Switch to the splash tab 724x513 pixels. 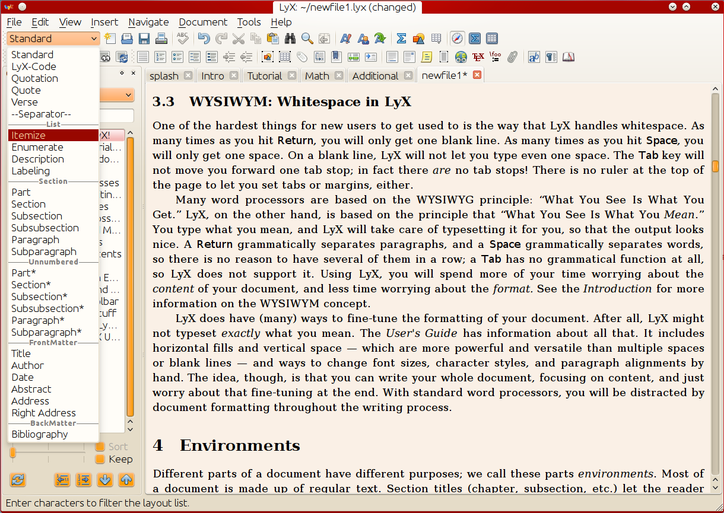click(x=164, y=76)
